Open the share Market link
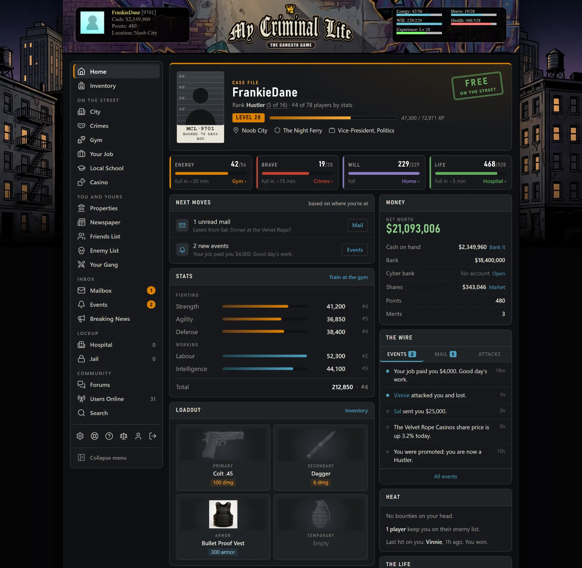This screenshot has height=568, width=582. tap(497, 287)
